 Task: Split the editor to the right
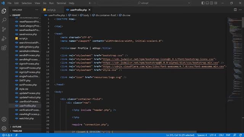(235, 10)
